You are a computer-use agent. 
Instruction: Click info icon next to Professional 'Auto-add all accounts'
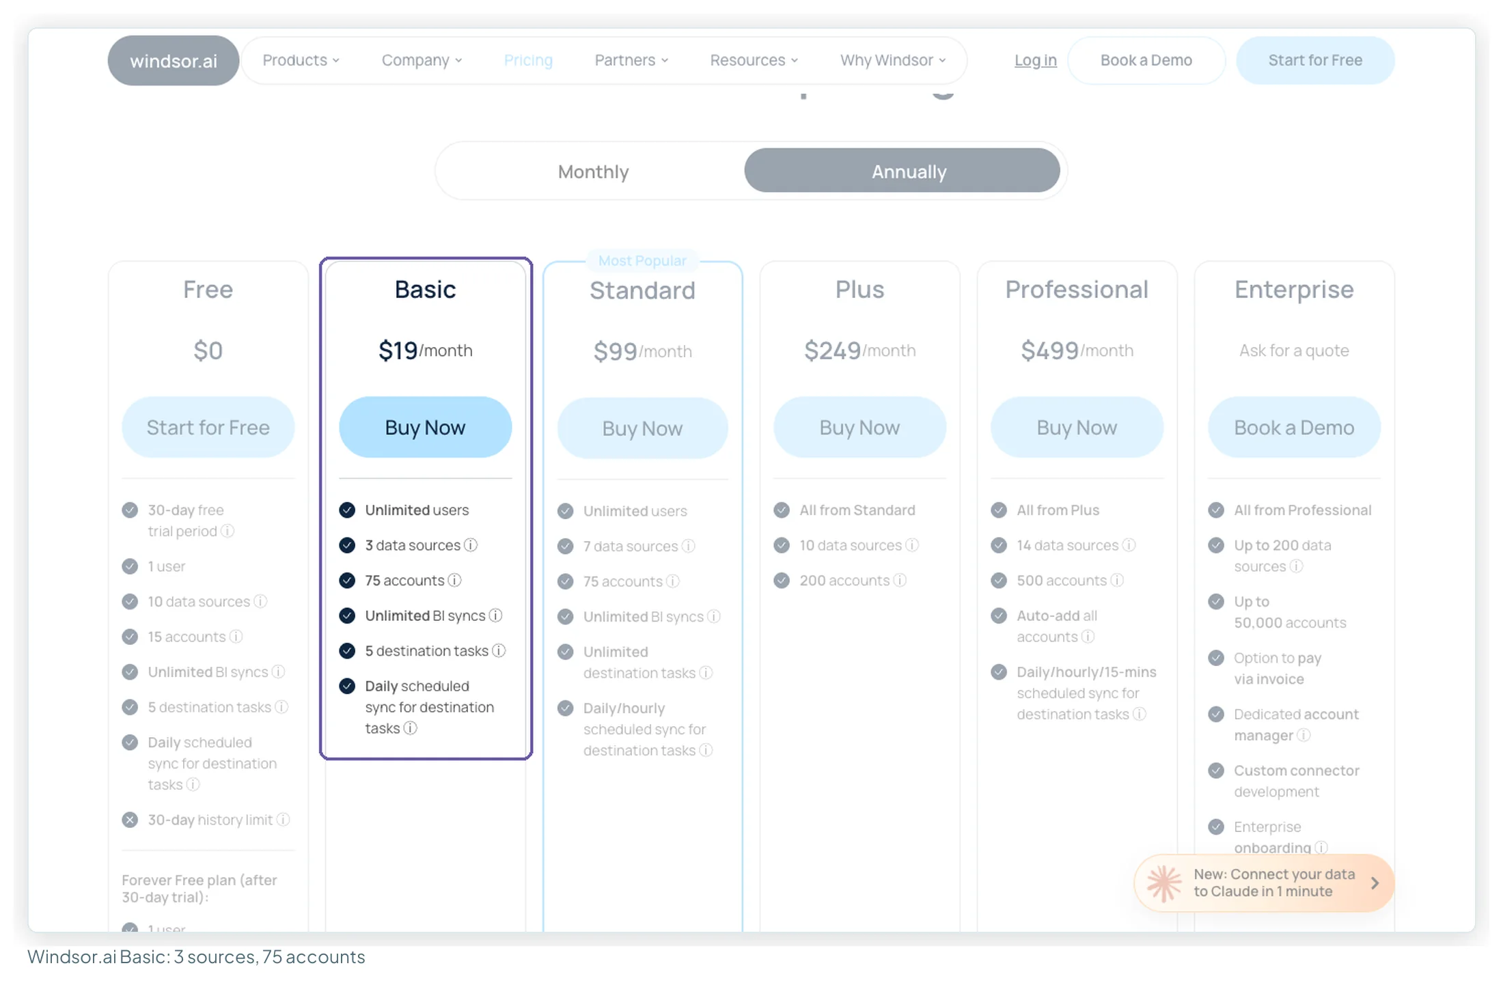(1088, 637)
